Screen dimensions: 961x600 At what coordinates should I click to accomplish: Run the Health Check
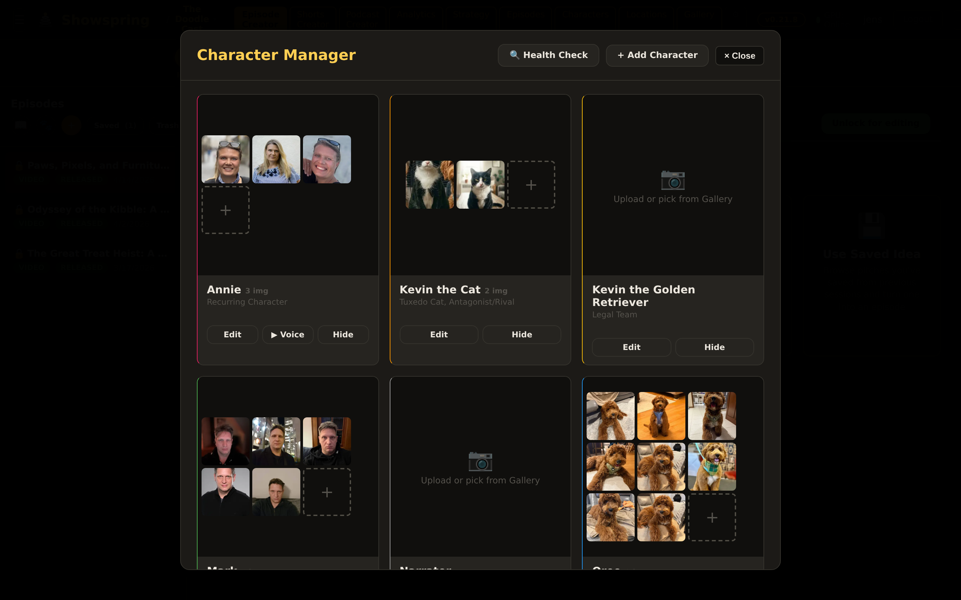[x=548, y=55]
